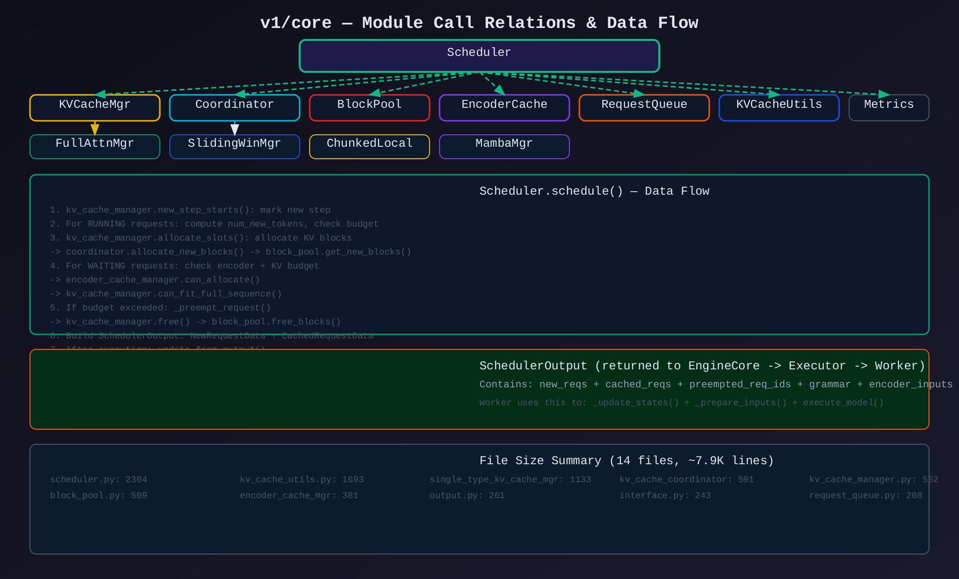Select the RequestQueue node
959x579 pixels.
644,107
